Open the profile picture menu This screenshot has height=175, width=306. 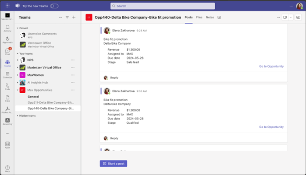tap(299, 6)
